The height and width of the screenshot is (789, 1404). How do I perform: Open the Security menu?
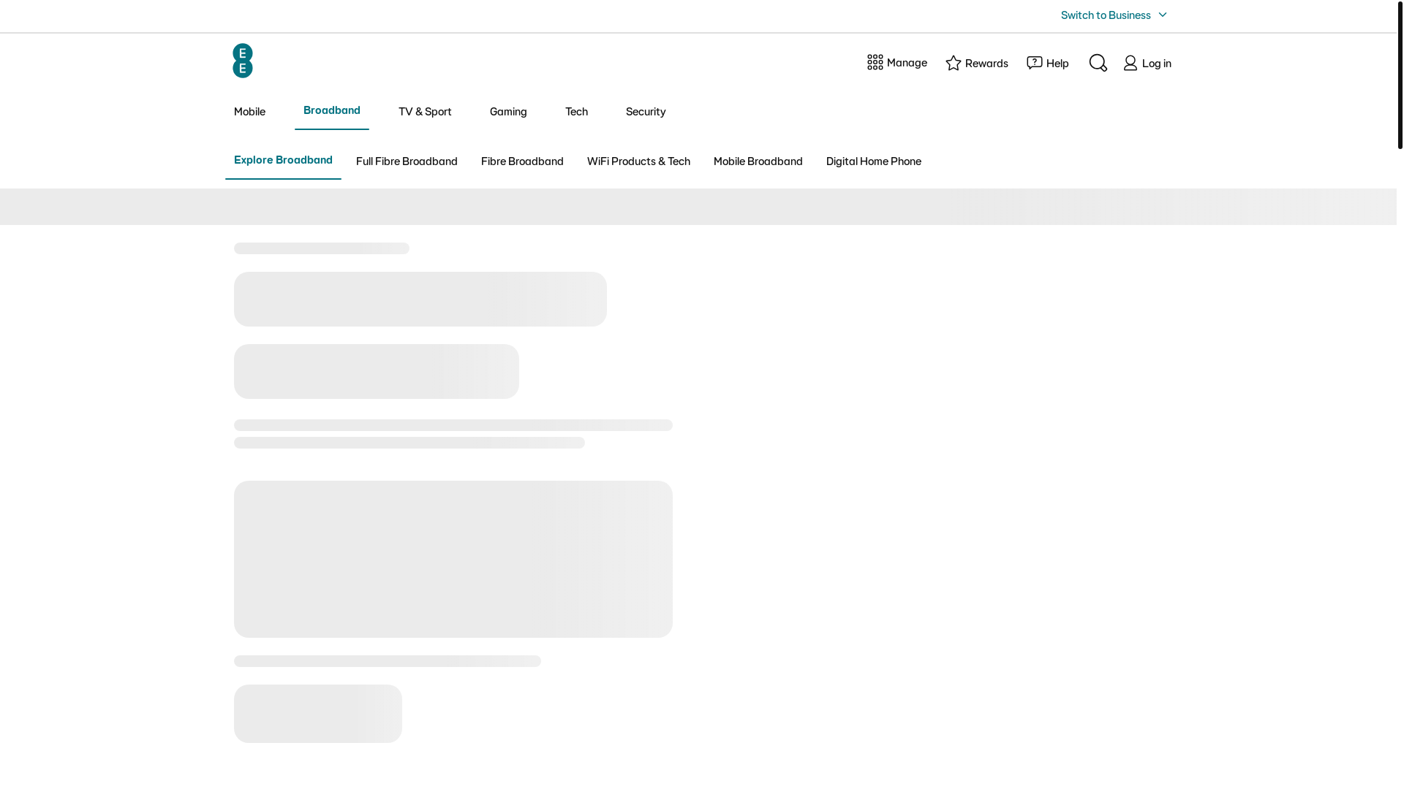pyautogui.click(x=646, y=112)
